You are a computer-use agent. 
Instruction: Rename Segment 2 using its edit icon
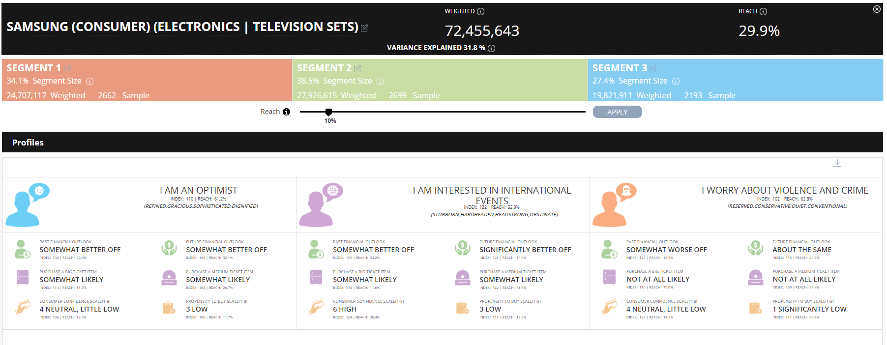tap(357, 68)
